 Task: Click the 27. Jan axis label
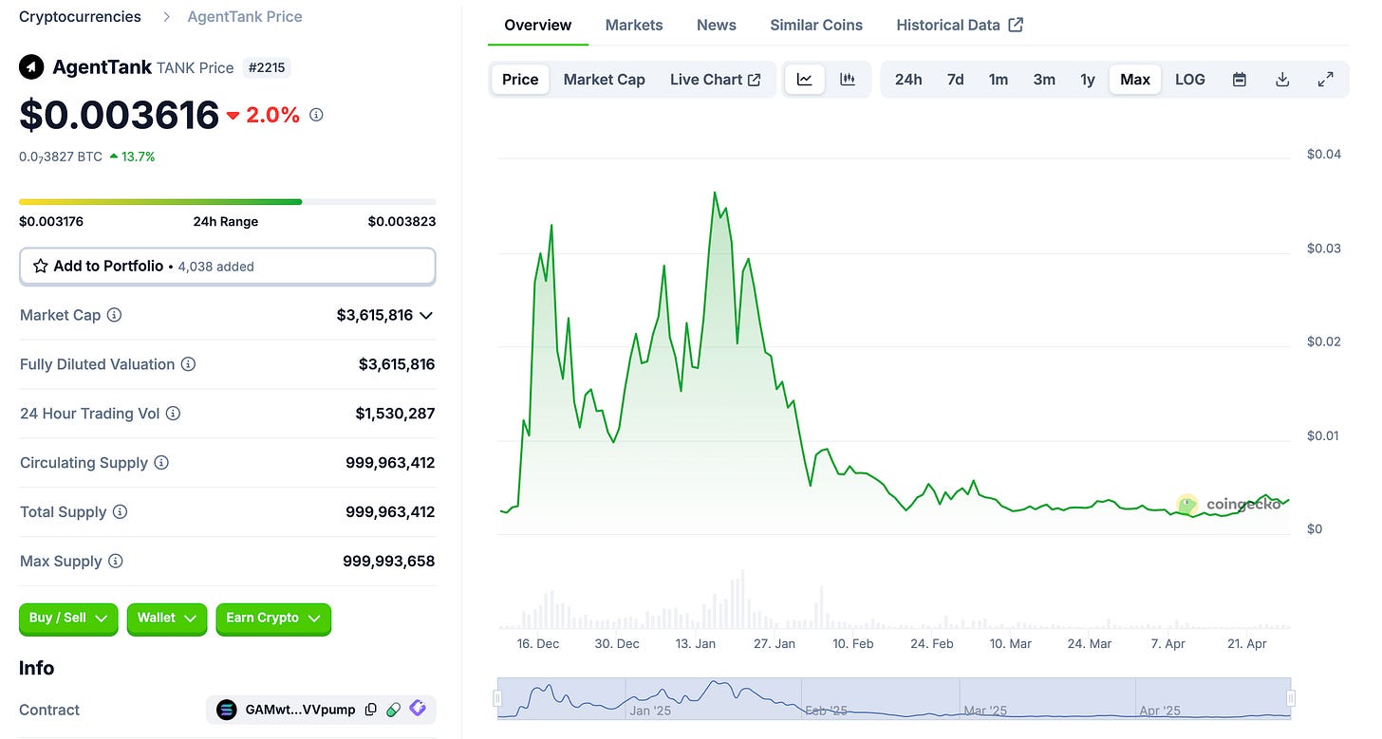[x=773, y=643]
